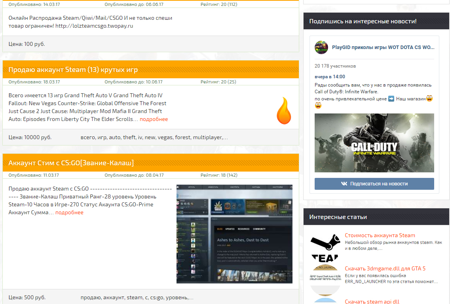Click 'подробнее' in the CS:GO account listing

point(69,212)
